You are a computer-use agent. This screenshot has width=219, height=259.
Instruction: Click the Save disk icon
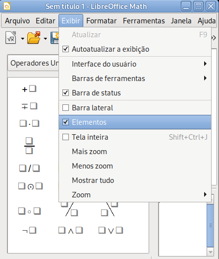point(55,38)
